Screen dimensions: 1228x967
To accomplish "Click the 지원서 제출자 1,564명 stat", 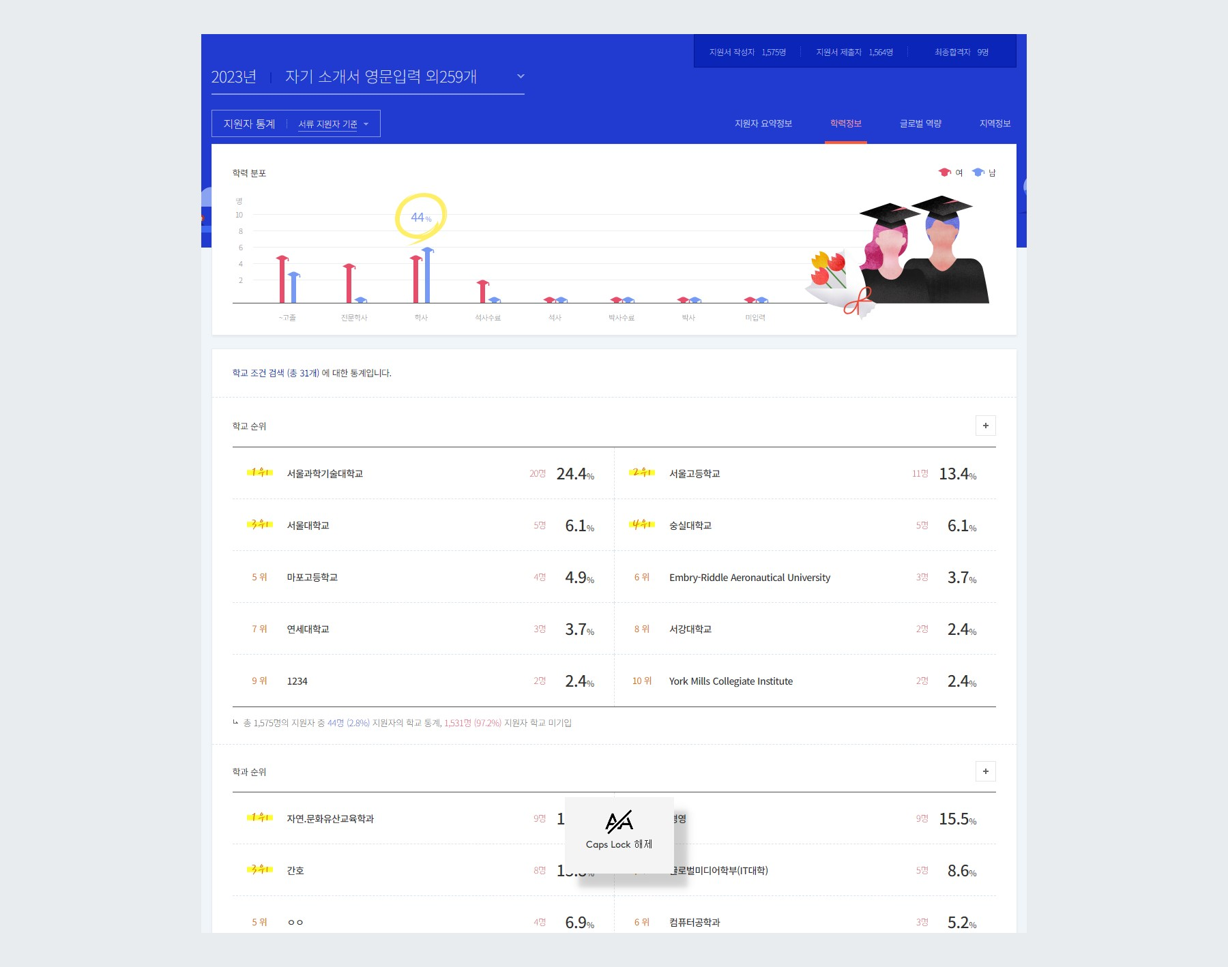I will coord(854,52).
